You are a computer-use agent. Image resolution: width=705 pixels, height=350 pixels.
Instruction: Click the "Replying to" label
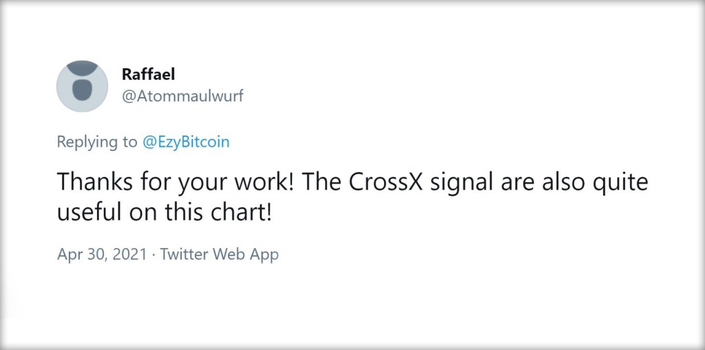click(97, 142)
